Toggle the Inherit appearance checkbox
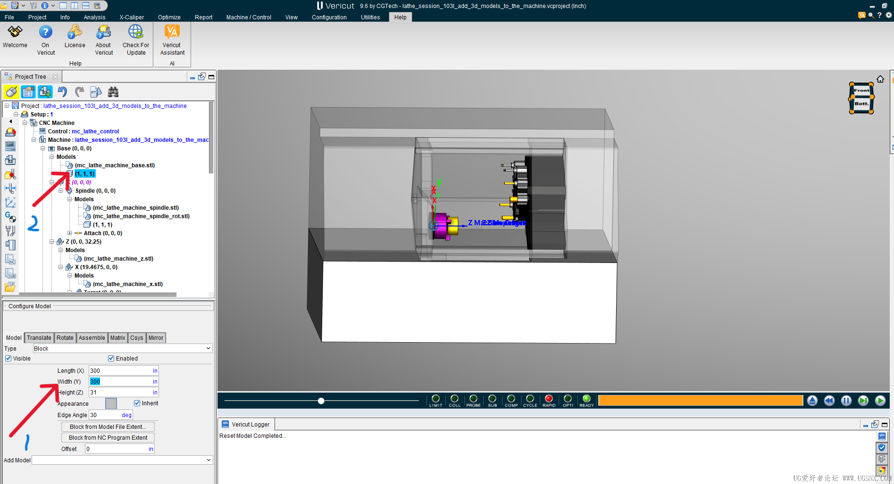This screenshot has height=484, width=894. [137, 403]
